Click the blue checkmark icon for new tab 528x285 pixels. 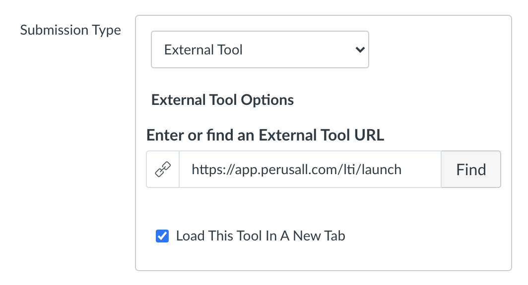point(162,236)
